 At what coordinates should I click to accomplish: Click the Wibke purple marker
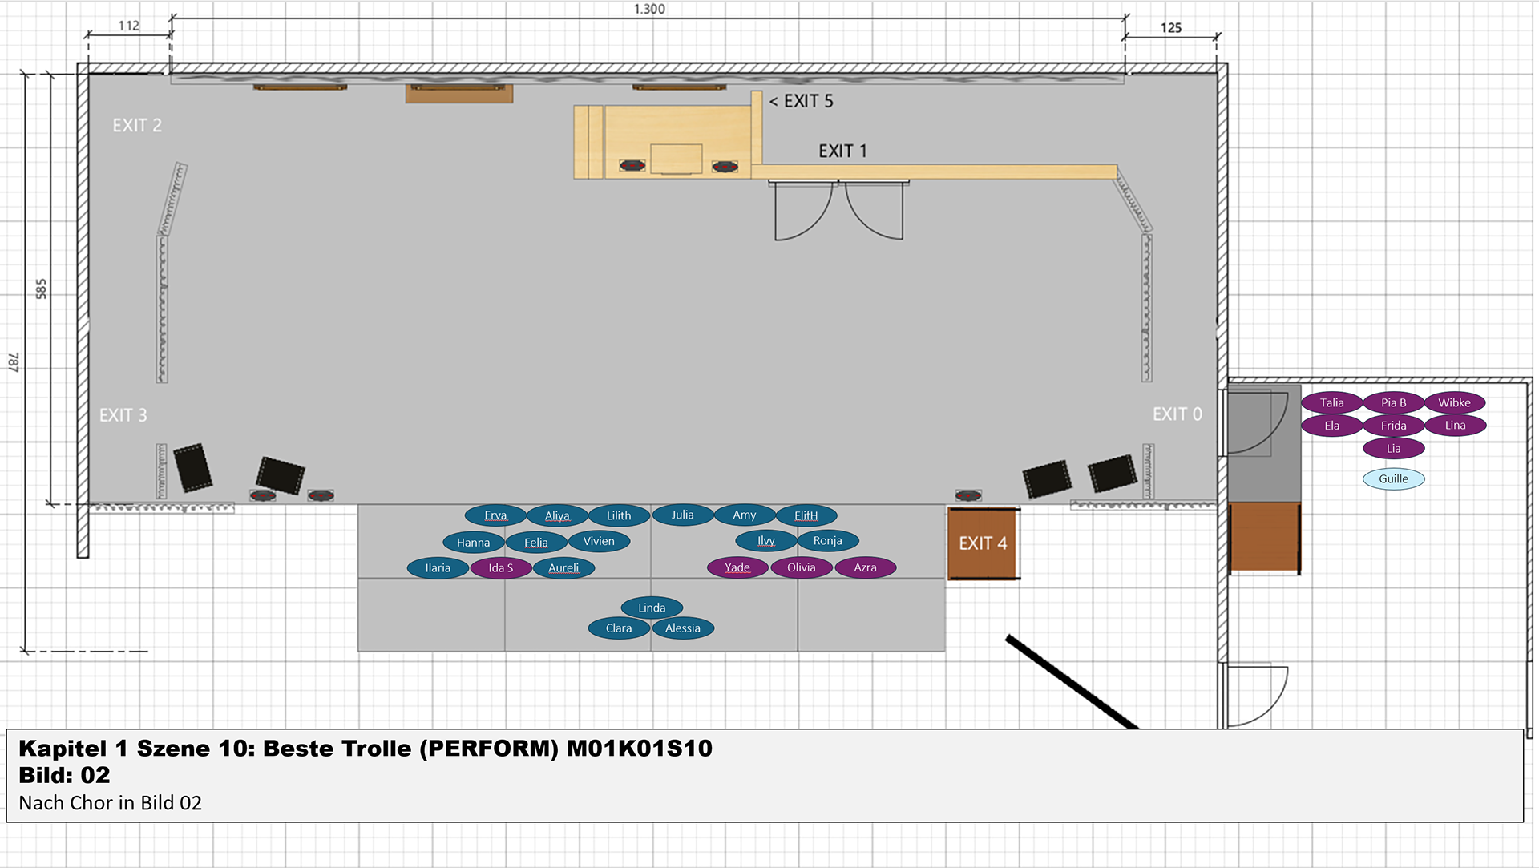(x=1454, y=402)
